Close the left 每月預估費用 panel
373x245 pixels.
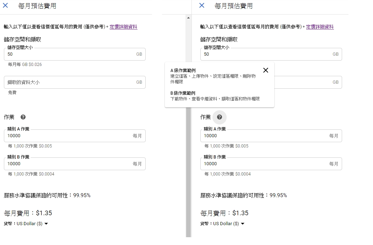tap(5, 6)
